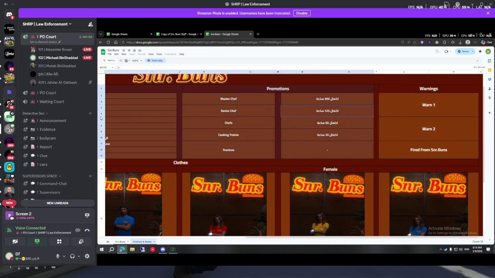This screenshot has height=278, width=495.
Task: Turn on camera in voice panel
Action: pos(15,241)
